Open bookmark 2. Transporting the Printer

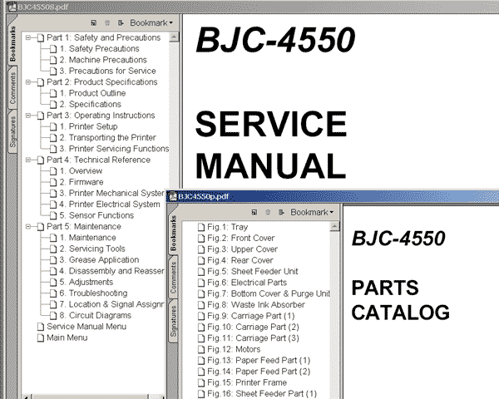coord(107,138)
